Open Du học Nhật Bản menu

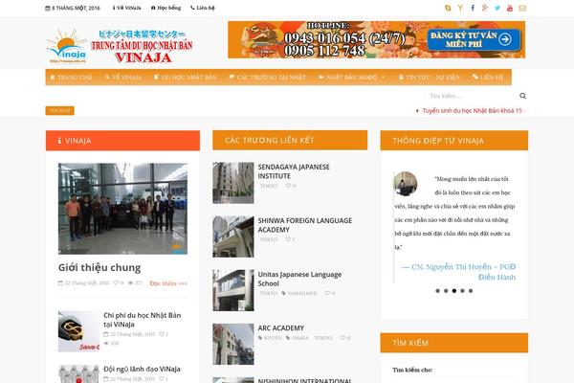(x=186, y=78)
